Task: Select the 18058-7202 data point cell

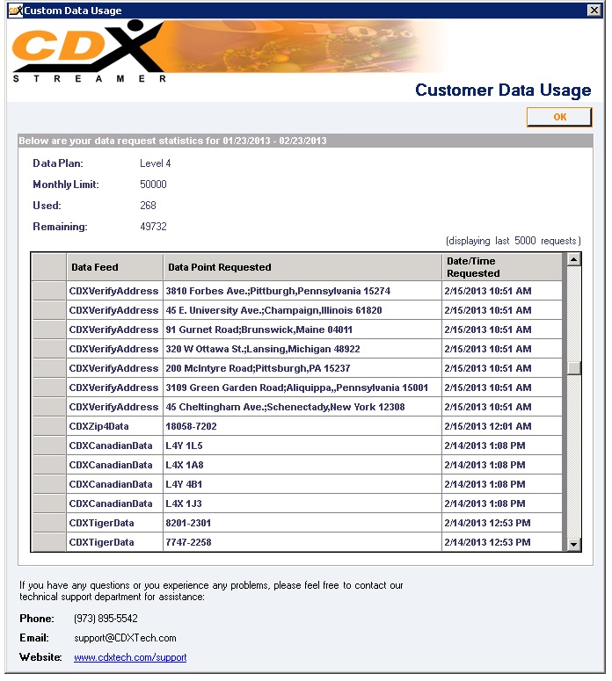Action: pos(302,426)
